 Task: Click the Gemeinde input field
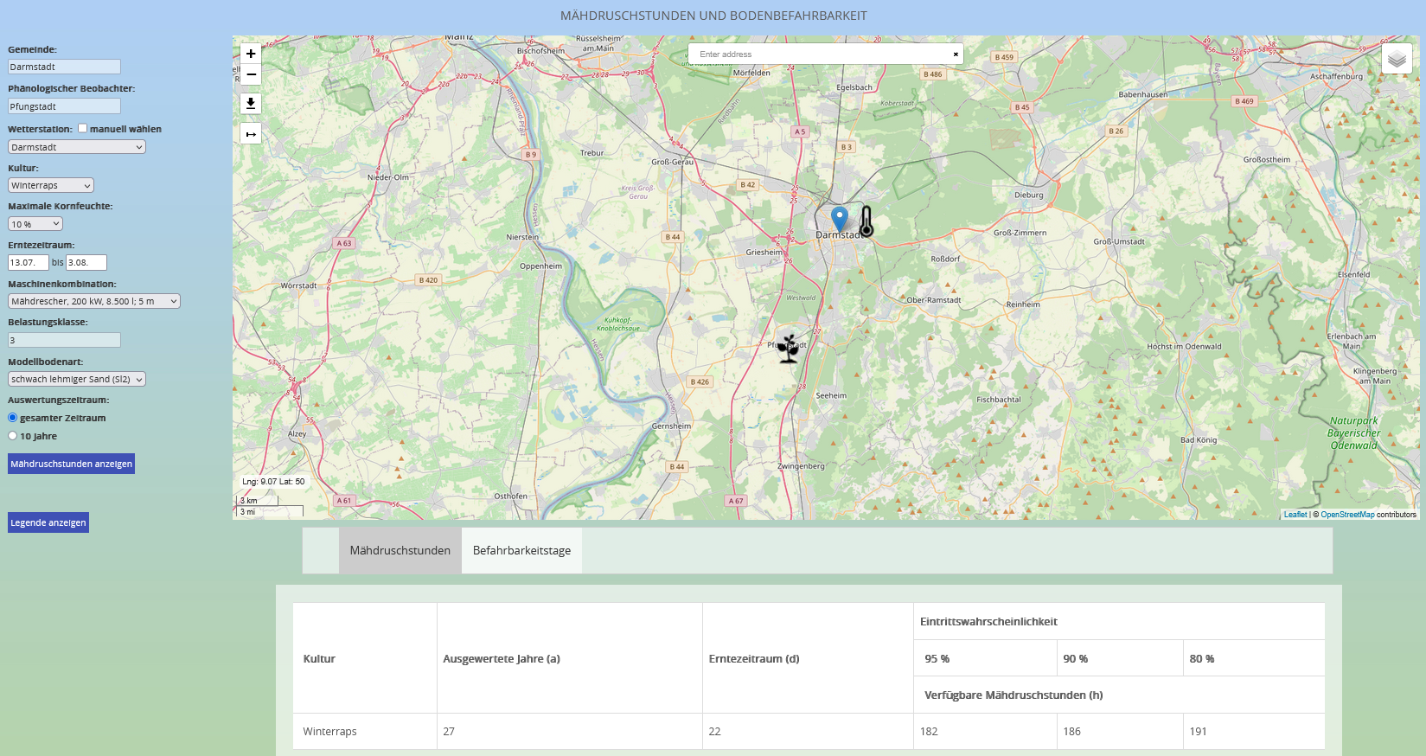pyautogui.click(x=64, y=67)
